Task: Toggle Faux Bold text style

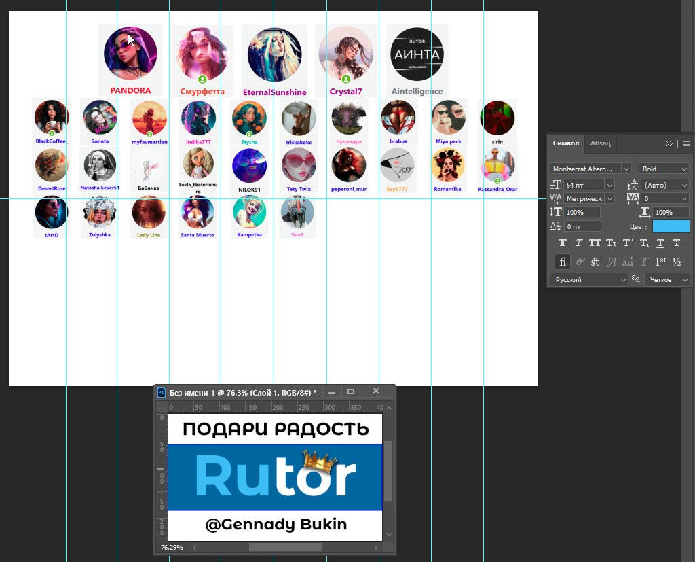Action: tap(562, 243)
